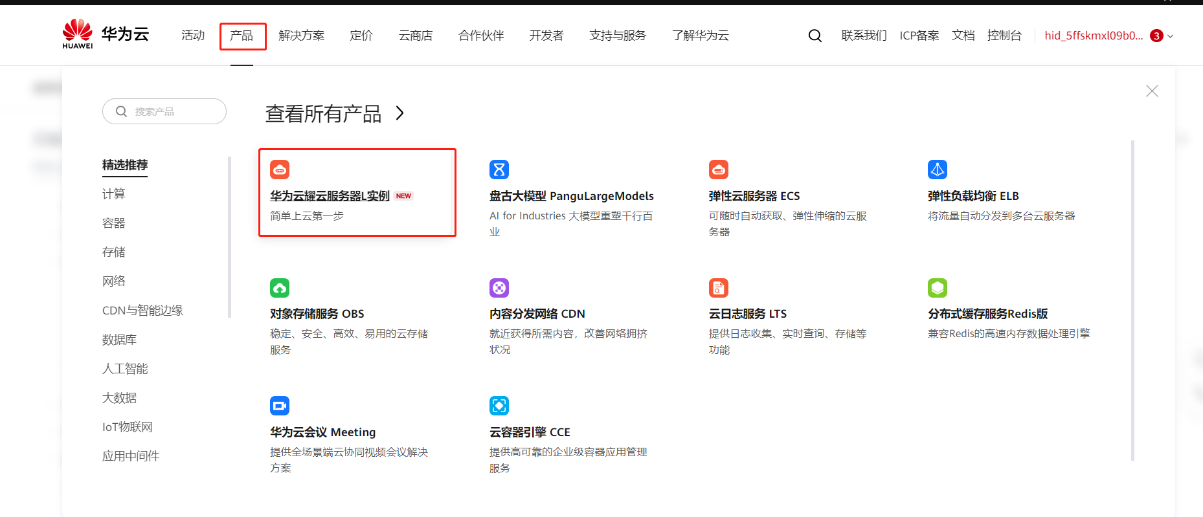Expand the account dropdown arrow
Screen dimensions: 1203x517
coord(1170,36)
